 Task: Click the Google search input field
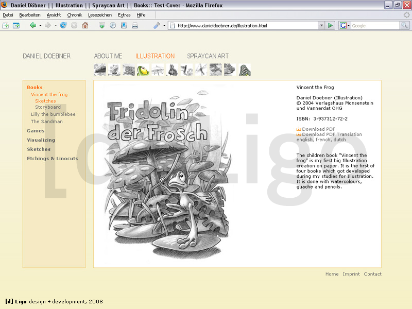375,25
